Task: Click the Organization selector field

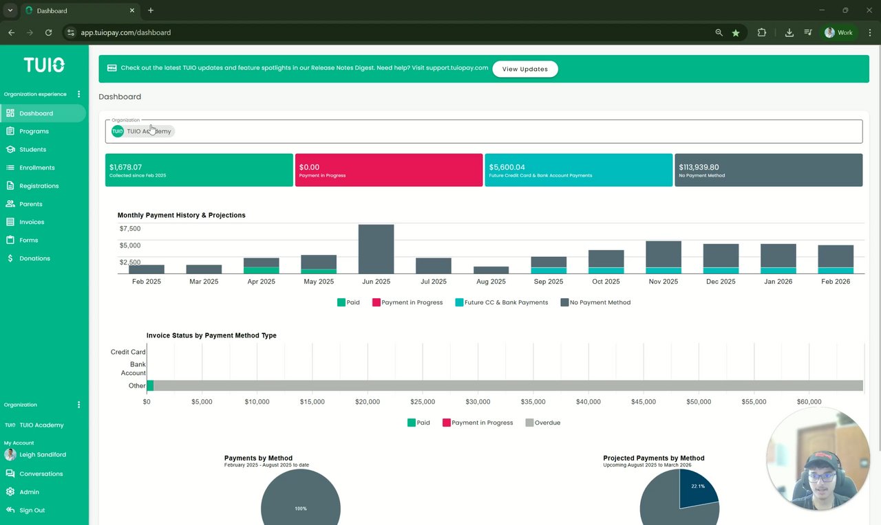Action: 484,131
